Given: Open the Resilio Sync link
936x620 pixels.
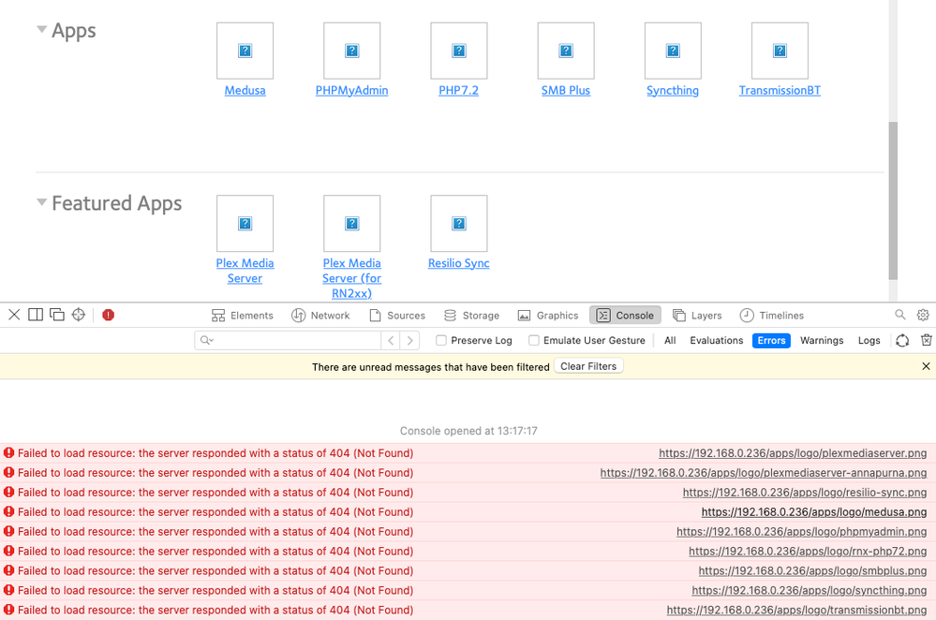Looking at the screenshot, I should click(458, 263).
